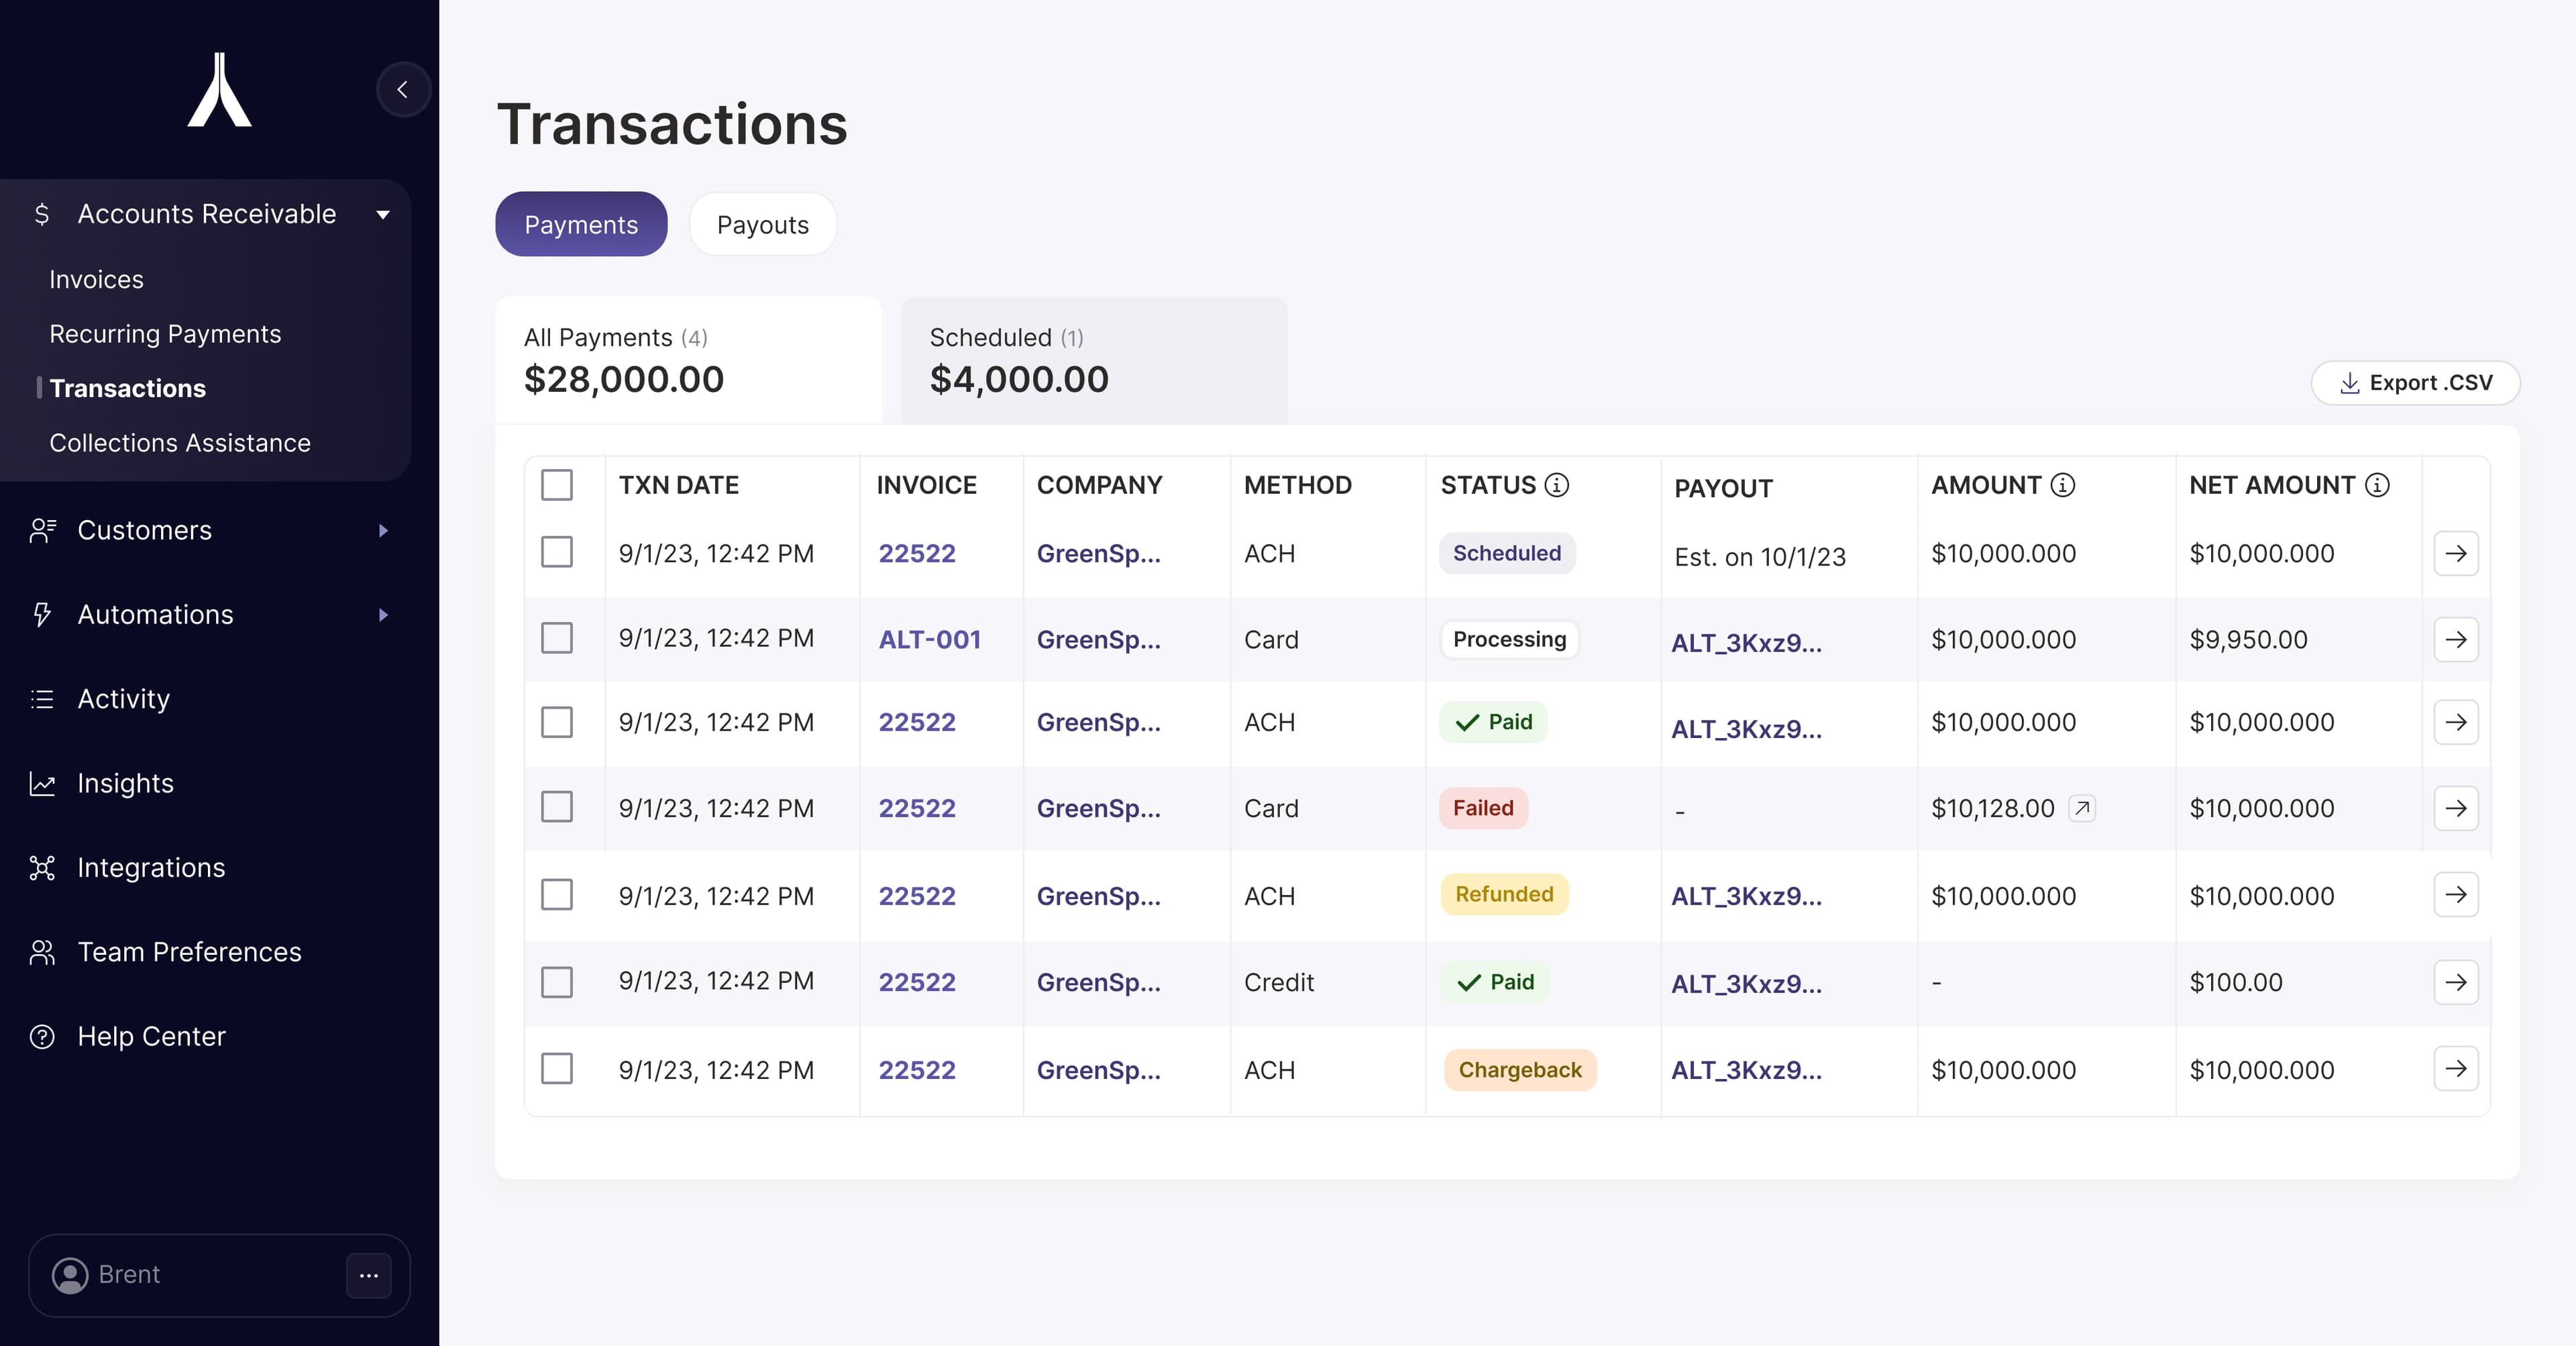Click the Integrations nodes icon
This screenshot has width=2576, height=1346.
42,868
